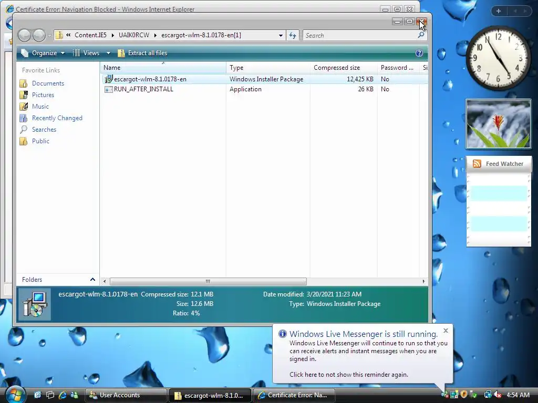Click the analog clock gadget
This screenshot has height=403, width=538.
[x=498, y=58]
